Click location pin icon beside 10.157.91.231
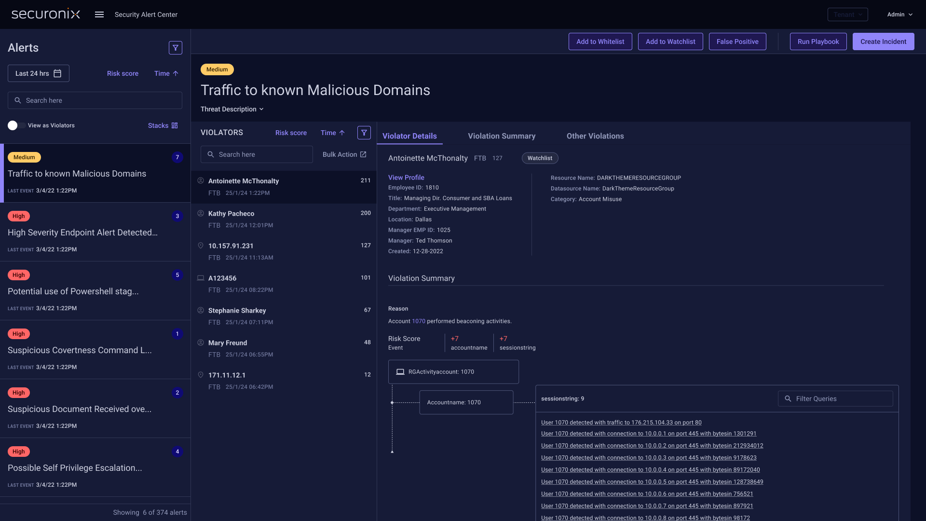Image resolution: width=926 pixels, height=521 pixels. pyautogui.click(x=201, y=246)
